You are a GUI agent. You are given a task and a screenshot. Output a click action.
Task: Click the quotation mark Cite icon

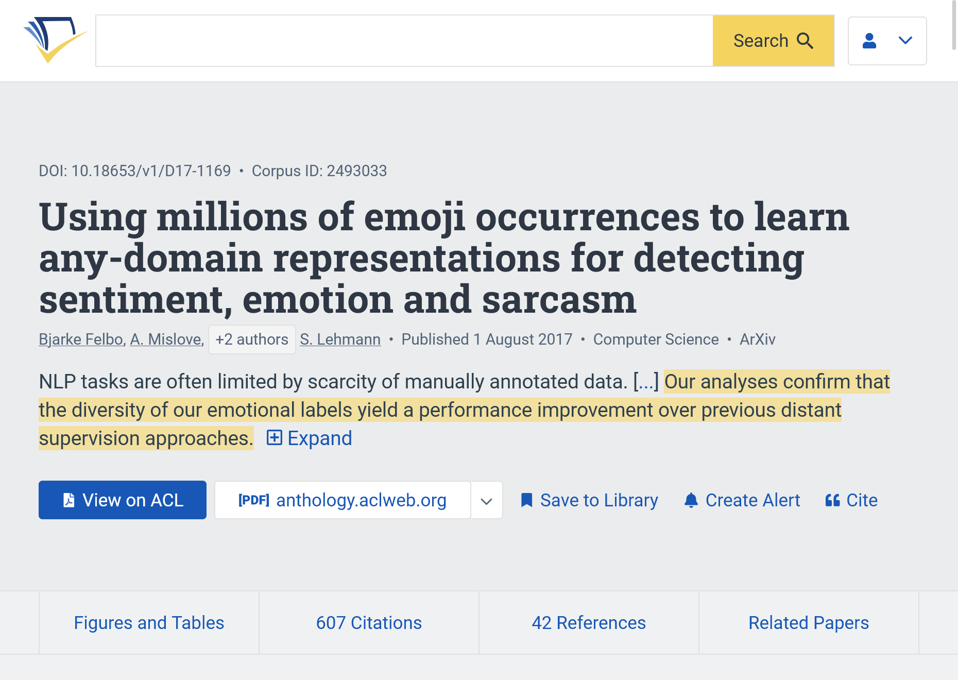click(832, 500)
